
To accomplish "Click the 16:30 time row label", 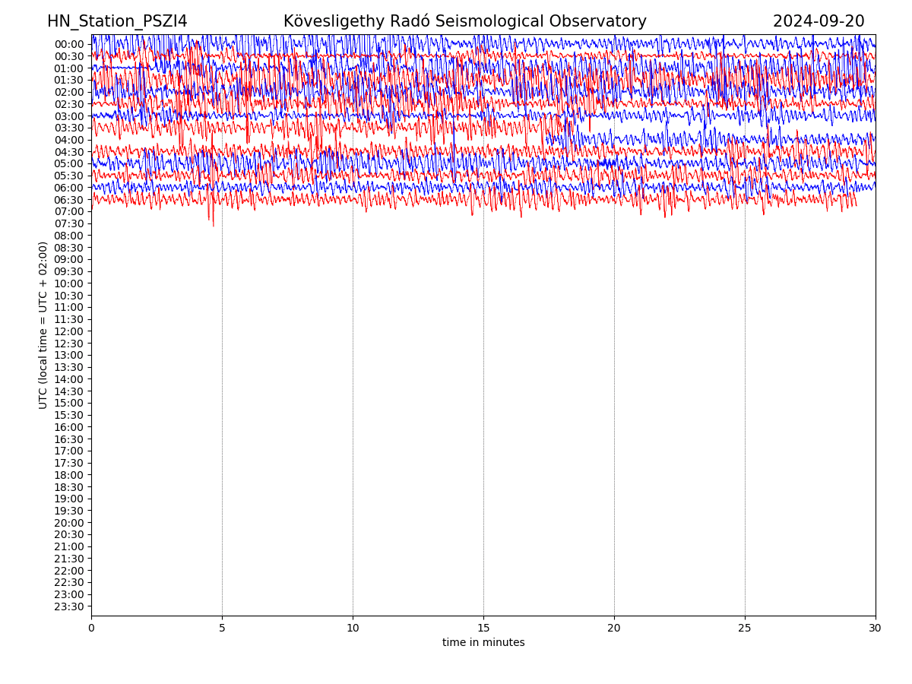I will (68, 439).
